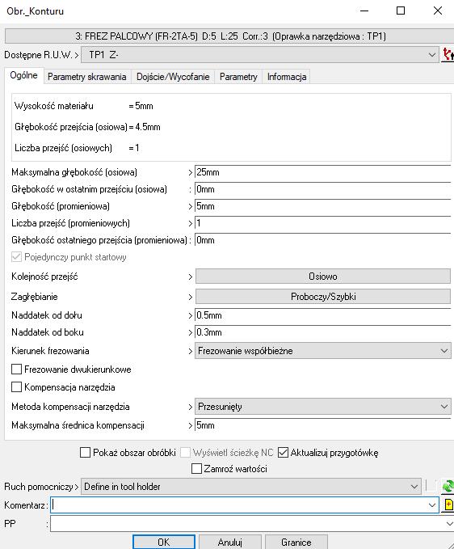Check Zamroź wartości option
The image size is (454, 549).
pyautogui.click(x=196, y=468)
